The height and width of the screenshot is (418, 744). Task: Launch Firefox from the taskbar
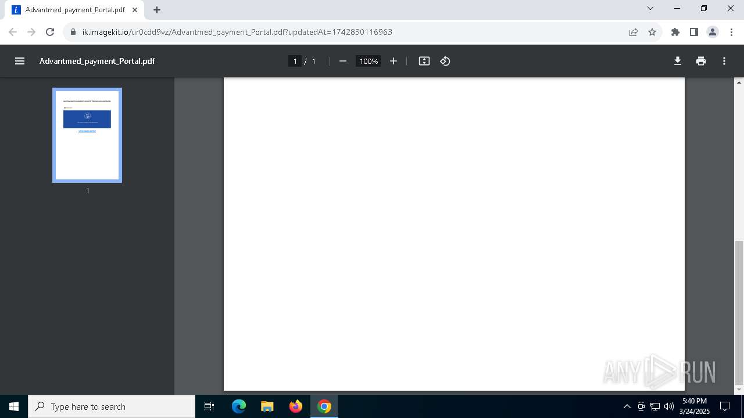tap(296, 406)
